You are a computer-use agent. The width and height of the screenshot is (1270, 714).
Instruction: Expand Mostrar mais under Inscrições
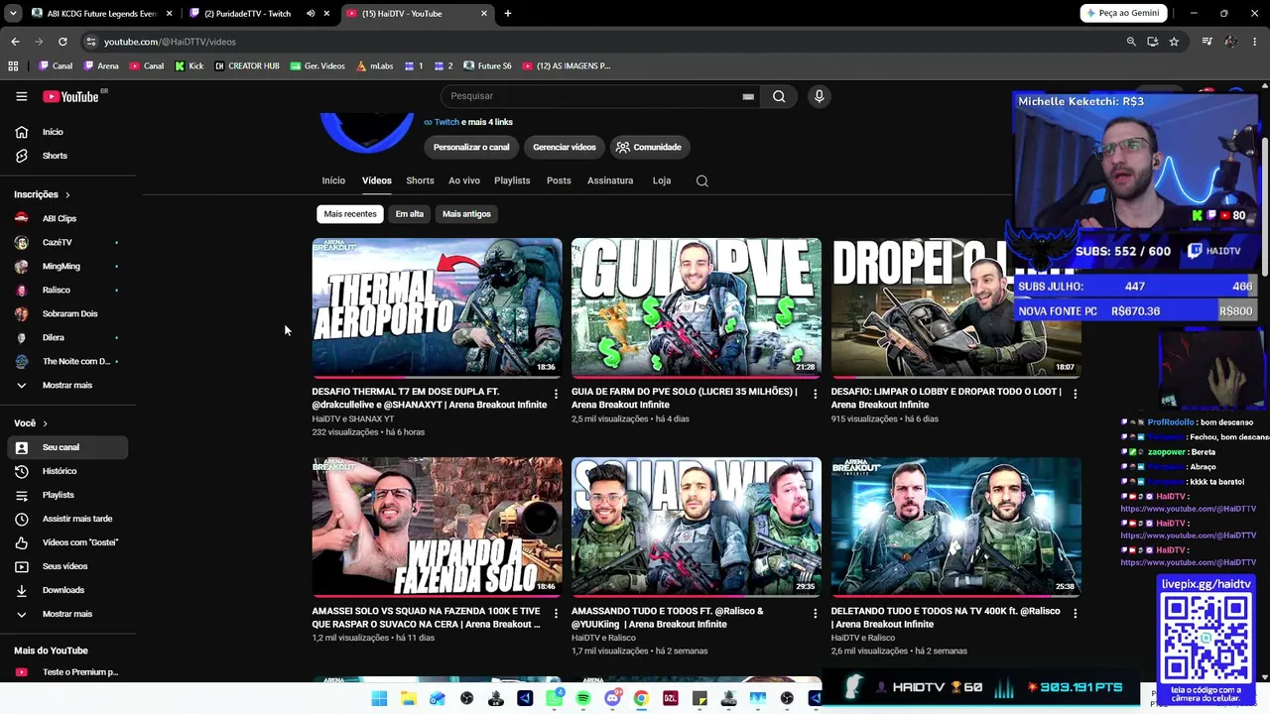66,385
